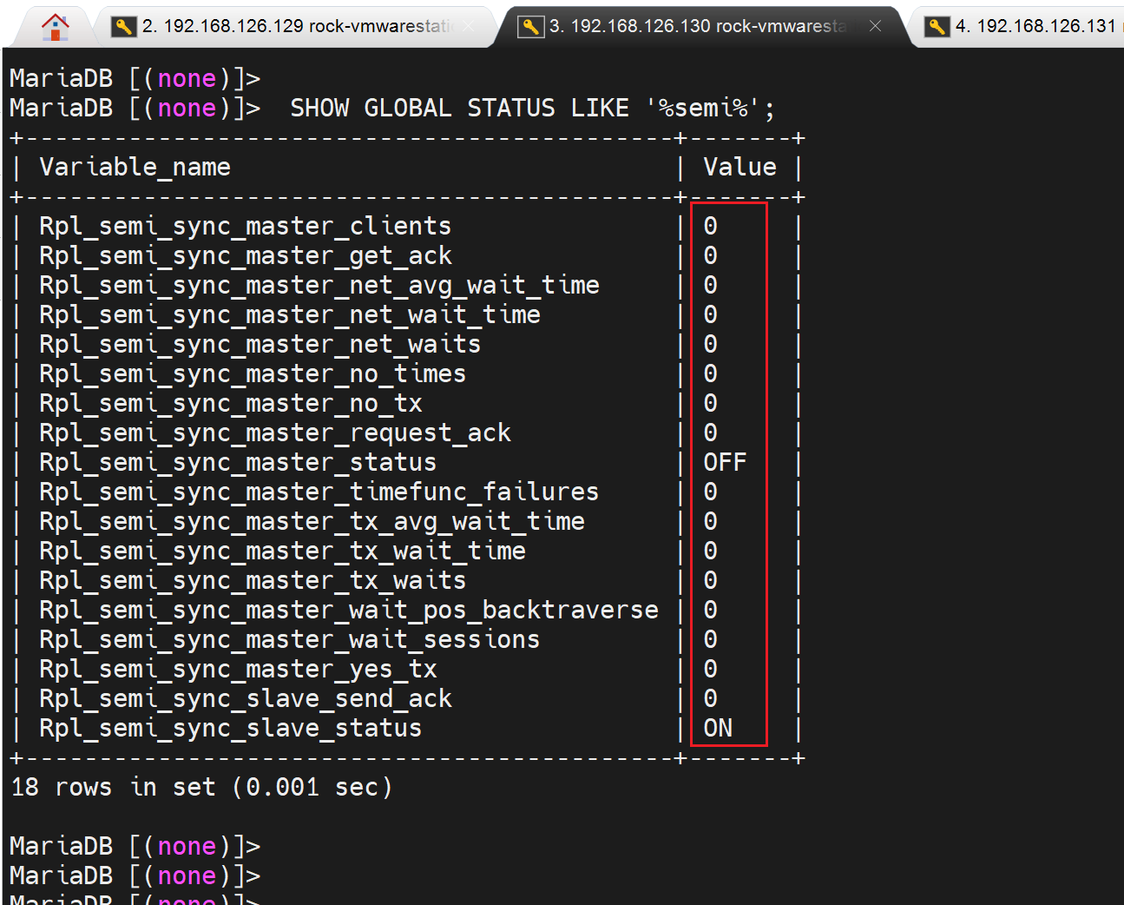The height and width of the screenshot is (905, 1124).
Task: Click the first MariaDB [(none)]> prompt line
Action: click(135, 79)
